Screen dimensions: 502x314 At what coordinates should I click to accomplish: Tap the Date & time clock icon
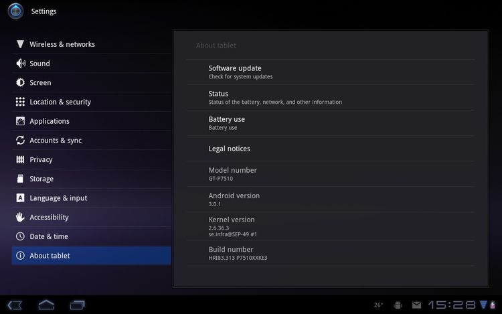coord(20,236)
